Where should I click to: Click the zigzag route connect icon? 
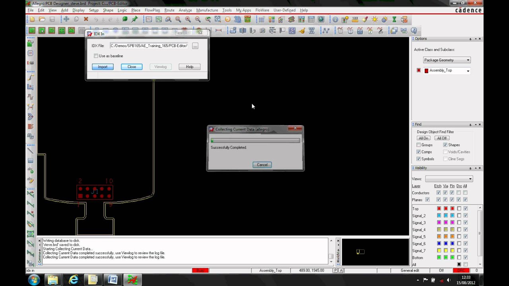pos(326,31)
